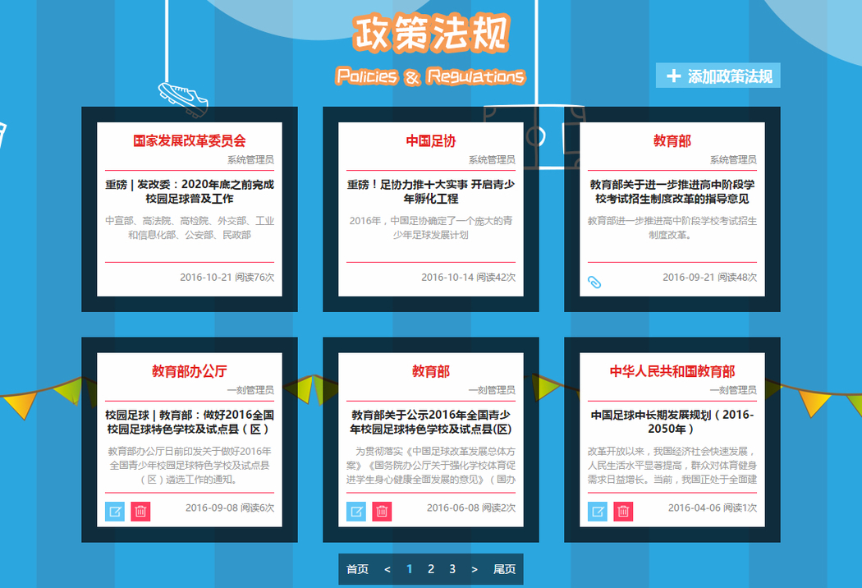Open the attachment link icon on 教育部 2016-09-21 card
This screenshot has width=862, height=588.
[594, 283]
